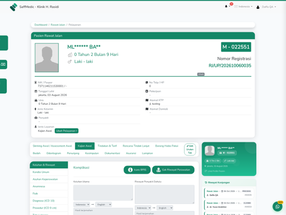Open the WhatsApp chat floating button
Image resolution: width=286 pixels, height=215 pixels.
click(277, 207)
